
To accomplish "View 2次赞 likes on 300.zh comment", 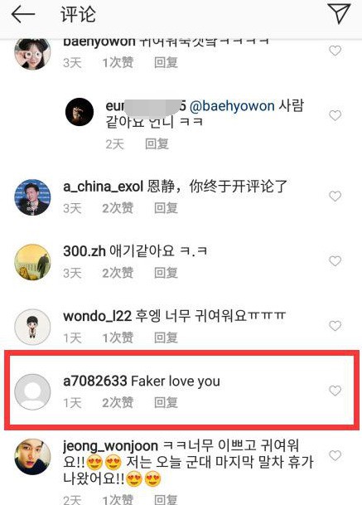I will point(118,273).
